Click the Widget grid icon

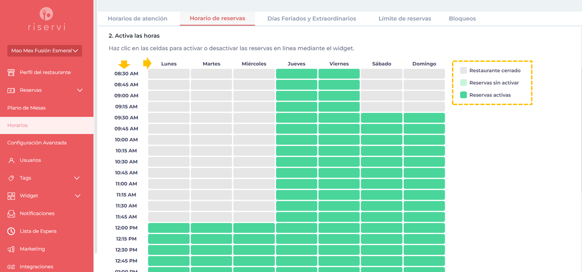tap(11, 196)
